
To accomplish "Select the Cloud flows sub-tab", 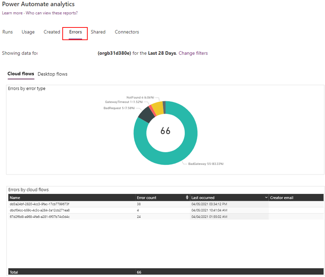I will 21,74.
